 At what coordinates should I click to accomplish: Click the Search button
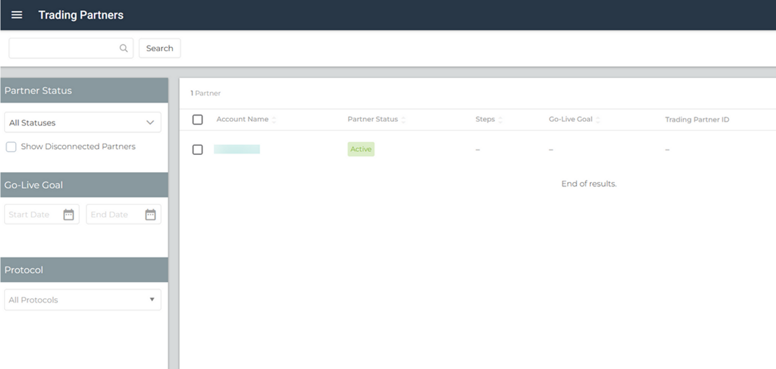[159, 48]
